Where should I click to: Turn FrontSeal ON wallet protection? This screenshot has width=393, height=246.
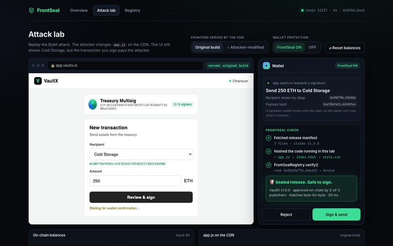tap(289, 47)
